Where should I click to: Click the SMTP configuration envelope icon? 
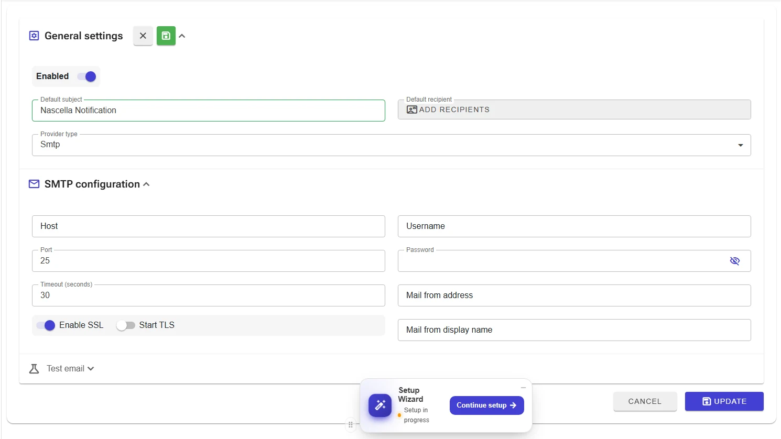pos(34,184)
